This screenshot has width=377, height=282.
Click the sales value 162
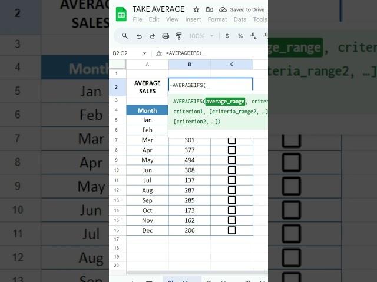(x=190, y=220)
